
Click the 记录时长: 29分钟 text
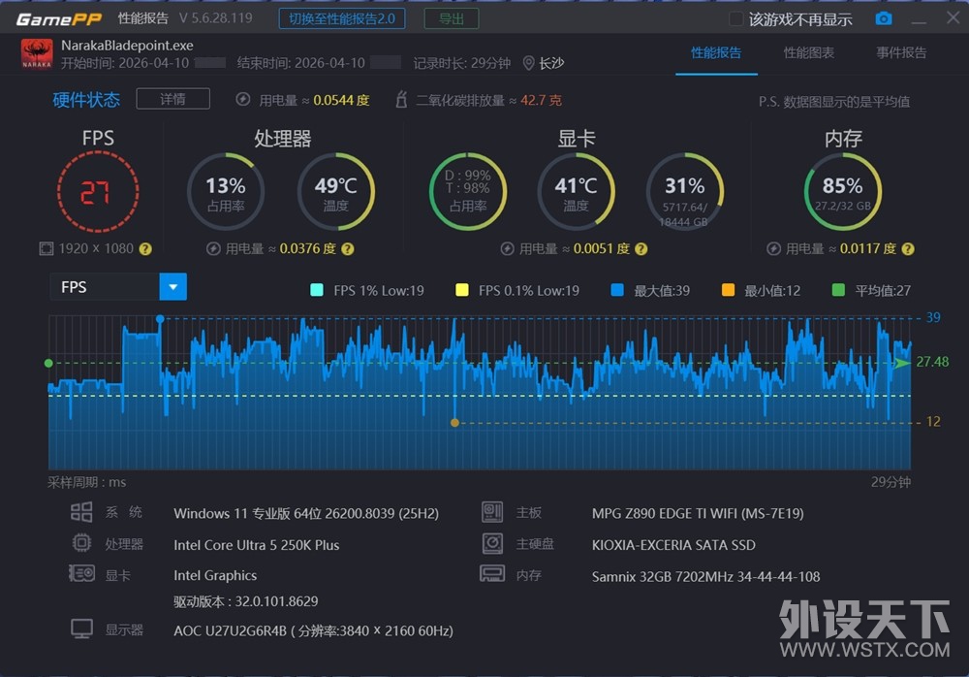click(x=461, y=63)
